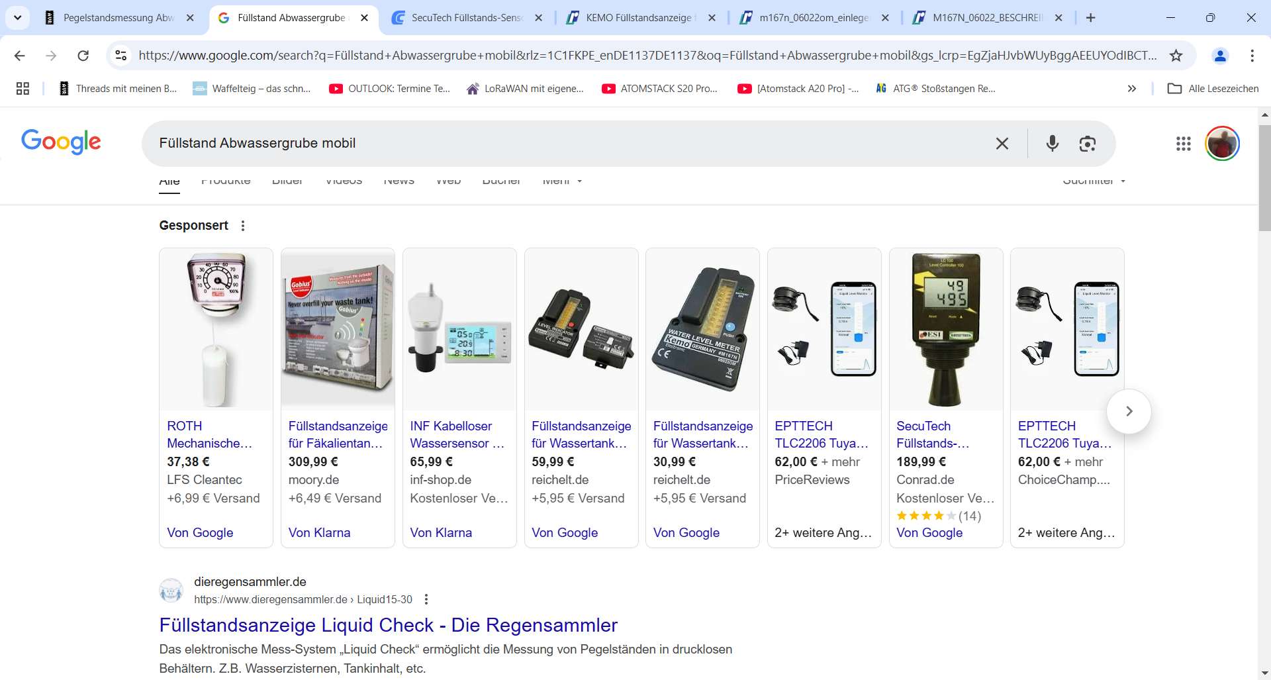Open SecuTech Füllstands product link
This screenshot has height=680, width=1271.
(x=933, y=434)
